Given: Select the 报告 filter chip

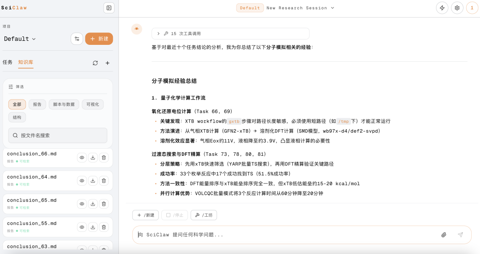Looking at the screenshot, I should coord(37,104).
